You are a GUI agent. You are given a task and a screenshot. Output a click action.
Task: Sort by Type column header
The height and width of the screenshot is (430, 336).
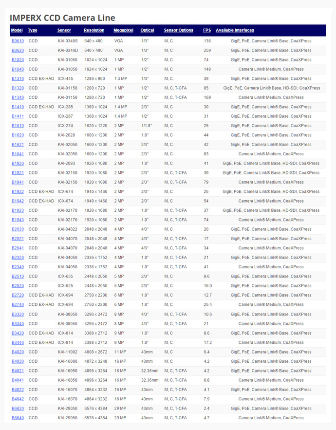32,30
